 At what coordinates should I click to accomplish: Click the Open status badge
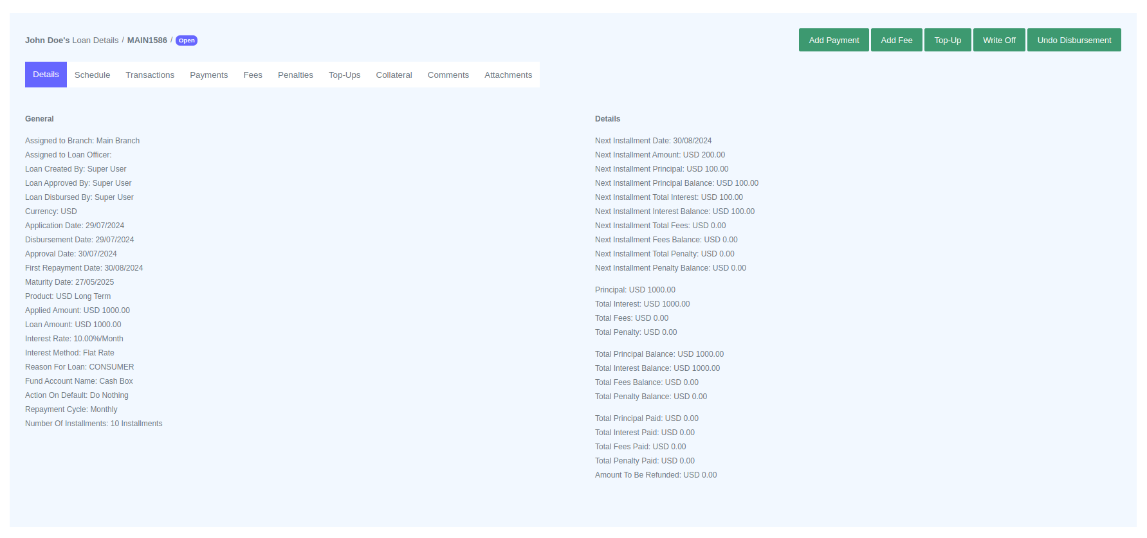click(187, 40)
